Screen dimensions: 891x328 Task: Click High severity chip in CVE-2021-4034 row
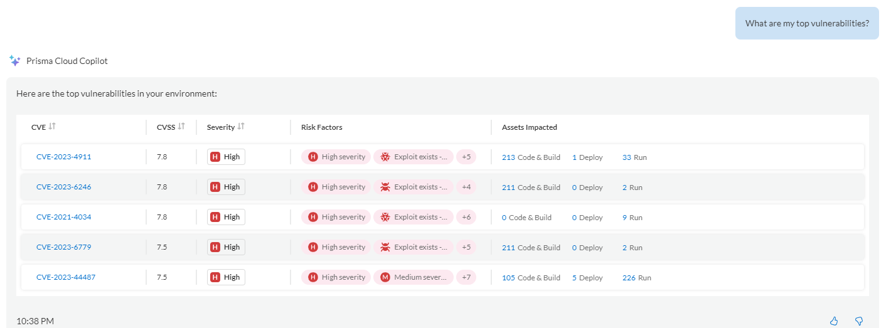pos(336,217)
